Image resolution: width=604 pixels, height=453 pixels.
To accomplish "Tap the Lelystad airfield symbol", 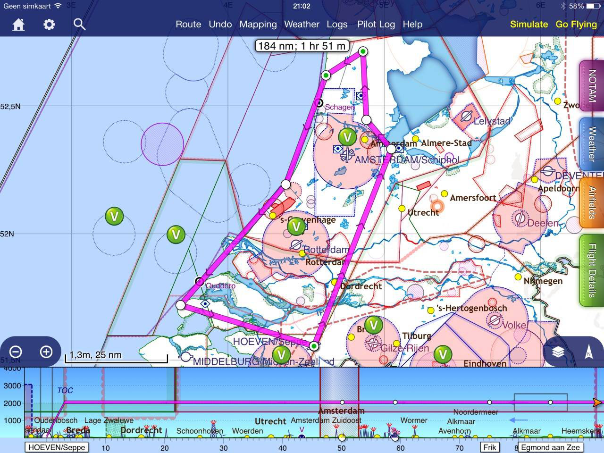I will [466, 117].
